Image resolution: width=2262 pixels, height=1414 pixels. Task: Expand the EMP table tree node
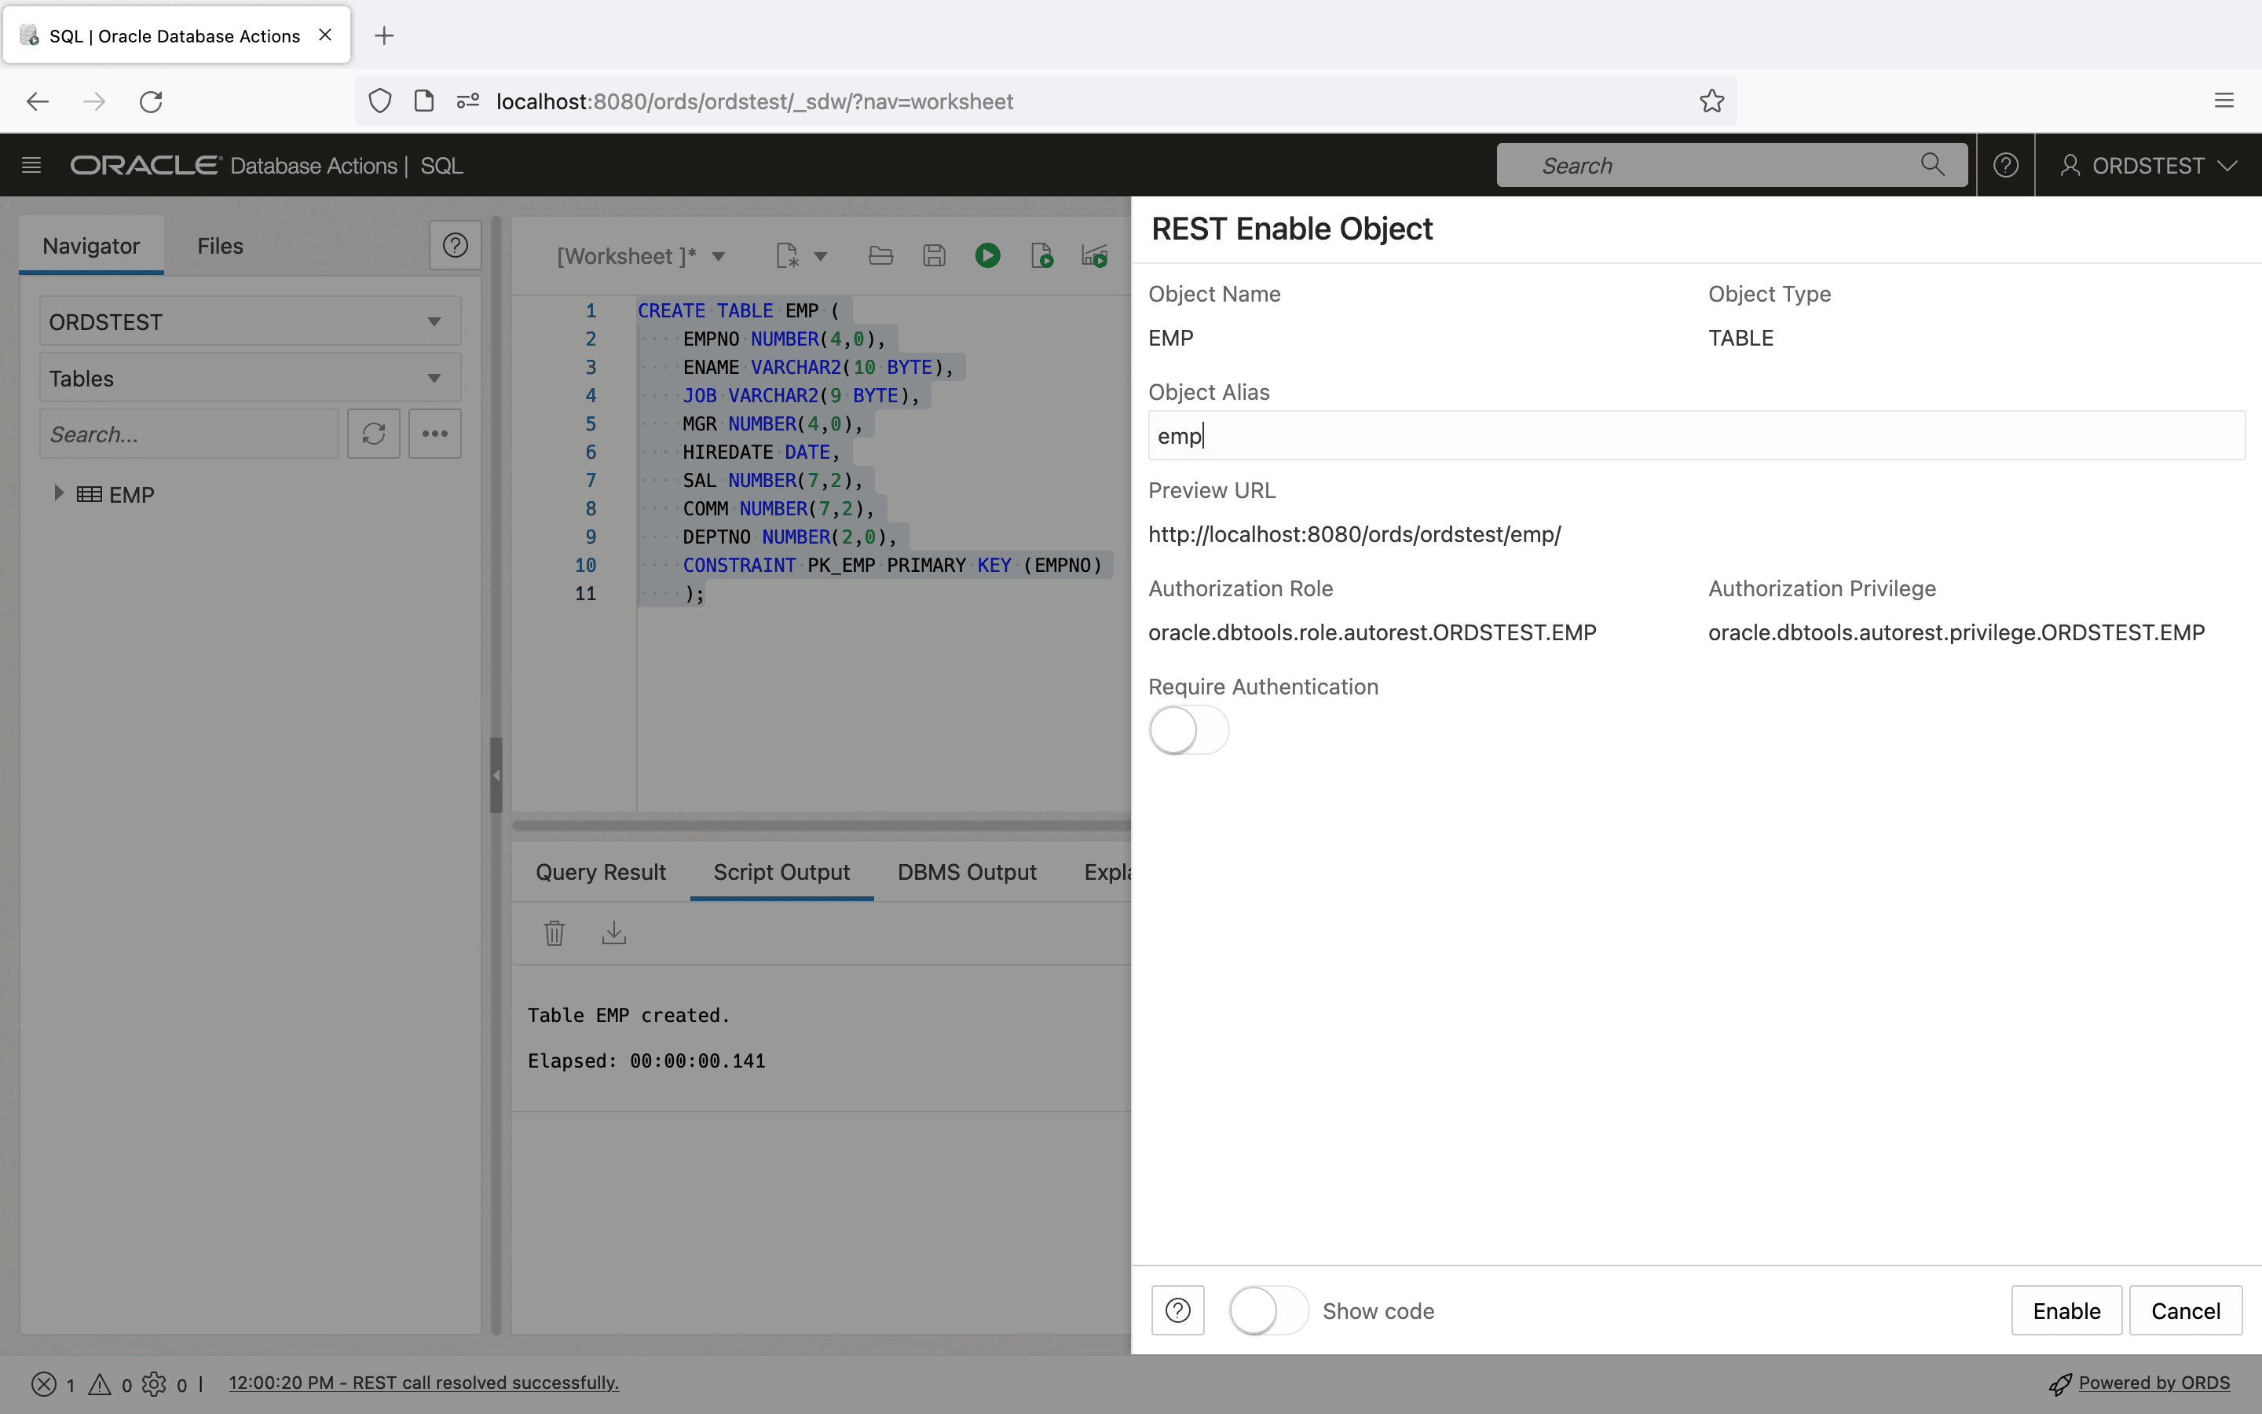click(58, 493)
